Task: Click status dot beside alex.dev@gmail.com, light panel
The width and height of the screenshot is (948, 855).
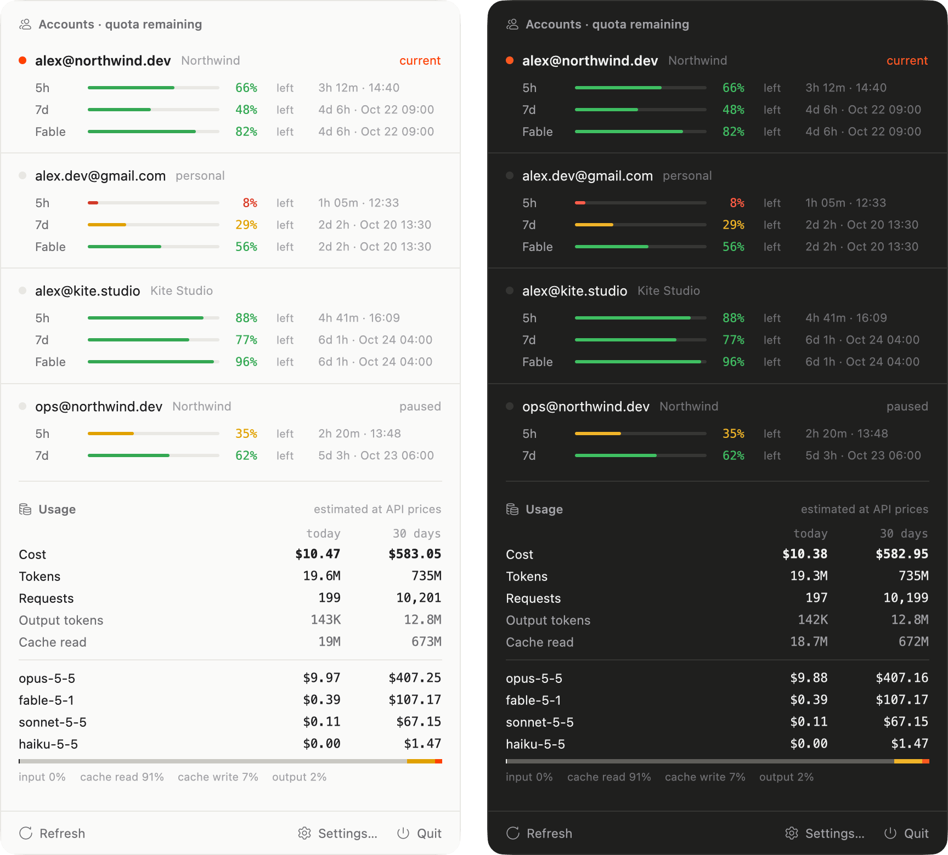Action: coord(22,175)
